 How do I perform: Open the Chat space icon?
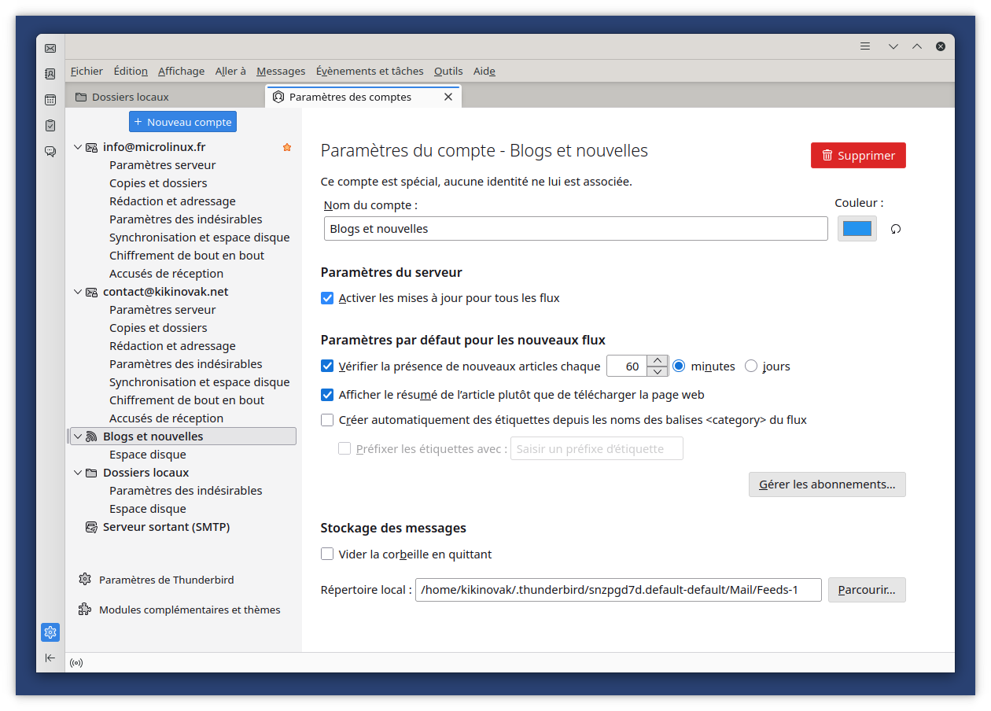pos(50,151)
